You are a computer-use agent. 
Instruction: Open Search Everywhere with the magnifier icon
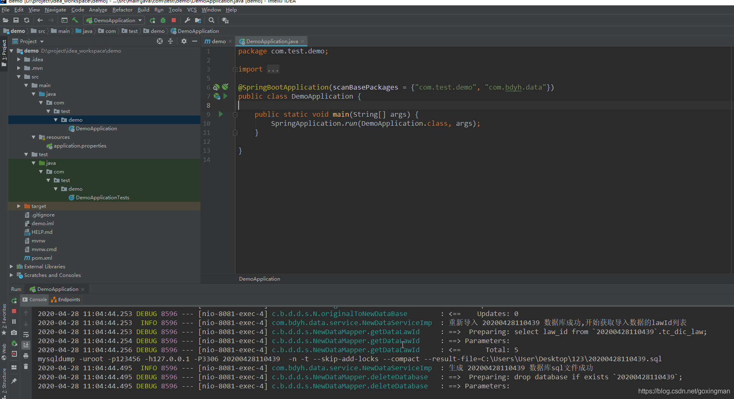212,20
